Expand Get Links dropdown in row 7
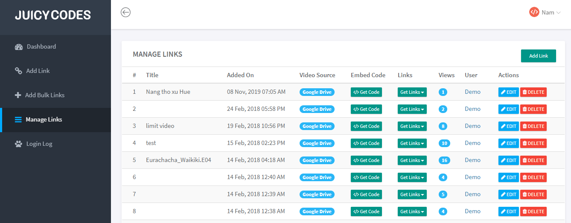Image resolution: width=571 pixels, height=223 pixels. [x=412, y=194]
